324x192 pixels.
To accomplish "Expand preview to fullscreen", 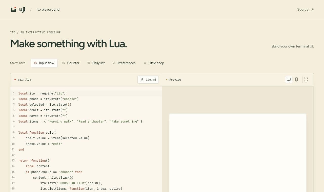I will pyautogui.click(x=306, y=80).
